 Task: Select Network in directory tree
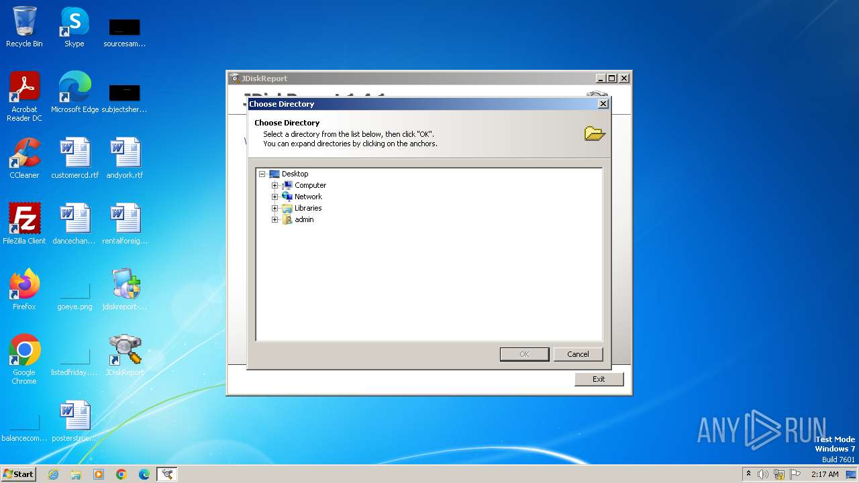(x=308, y=197)
